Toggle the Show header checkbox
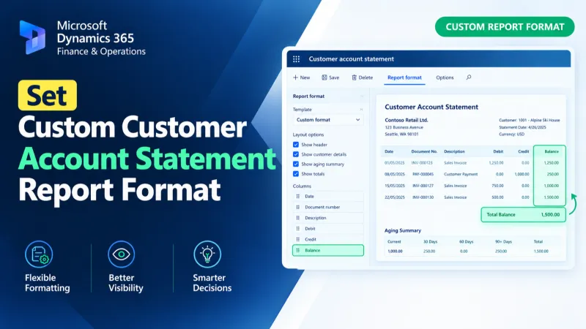 296,145
